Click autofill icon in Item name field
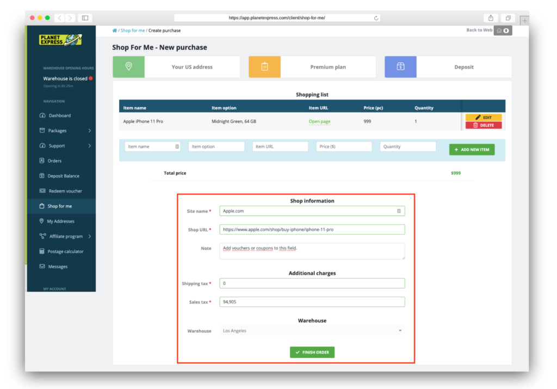Image resolution: width=557 pixels, height=389 pixels. [x=177, y=146]
